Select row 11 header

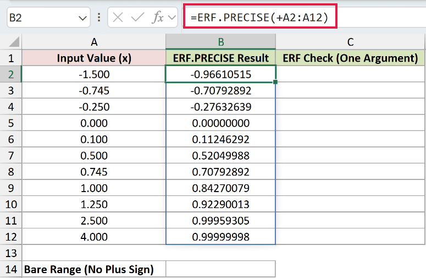pyautogui.click(x=11, y=220)
